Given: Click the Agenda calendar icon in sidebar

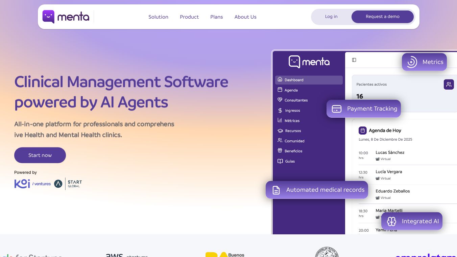Looking at the screenshot, I should 280,90.
